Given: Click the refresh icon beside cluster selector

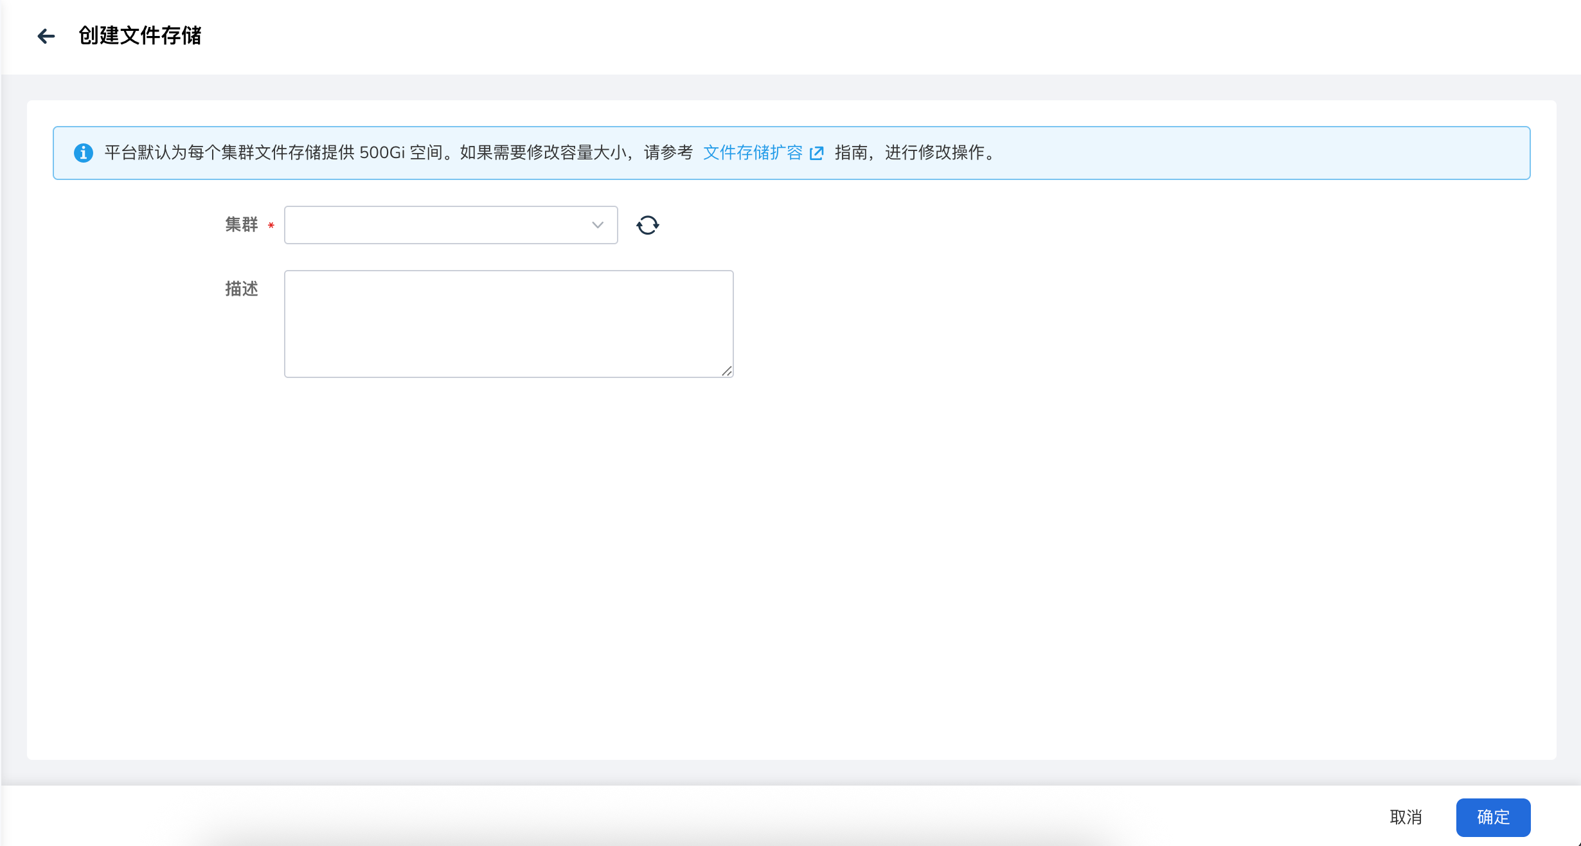Looking at the screenshot, I should click(647, 225).
